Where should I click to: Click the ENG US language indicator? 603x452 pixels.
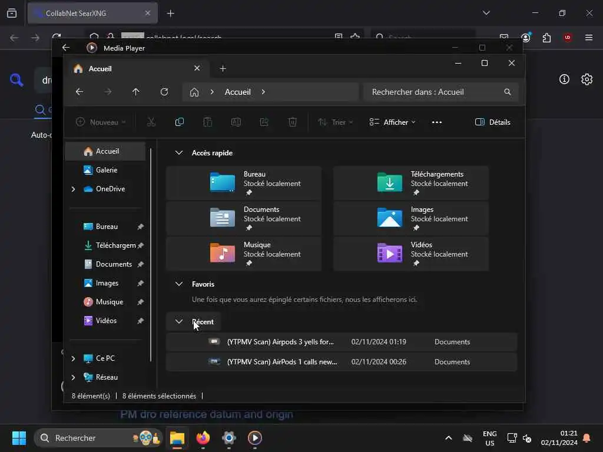pyautogui.click(x=489, y=438)
